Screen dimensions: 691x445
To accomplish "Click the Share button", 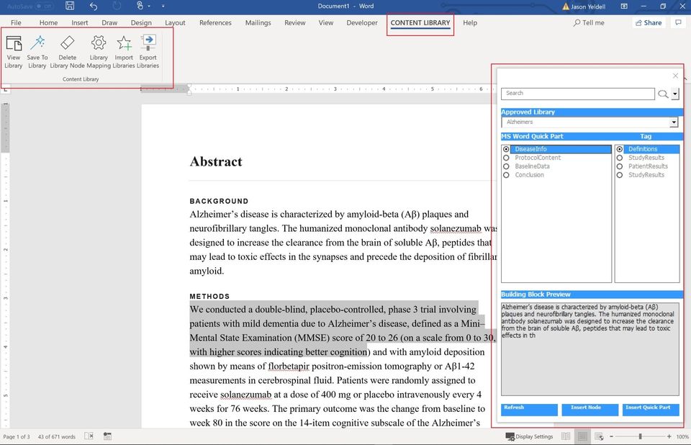I will coord(649,22).
